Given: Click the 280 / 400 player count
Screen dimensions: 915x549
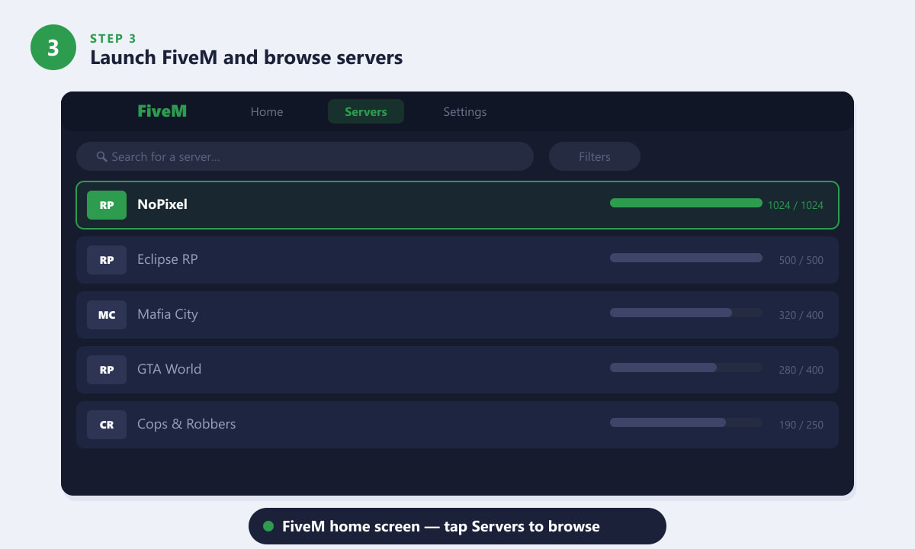Looking at the screenshot, I should 801,370.
